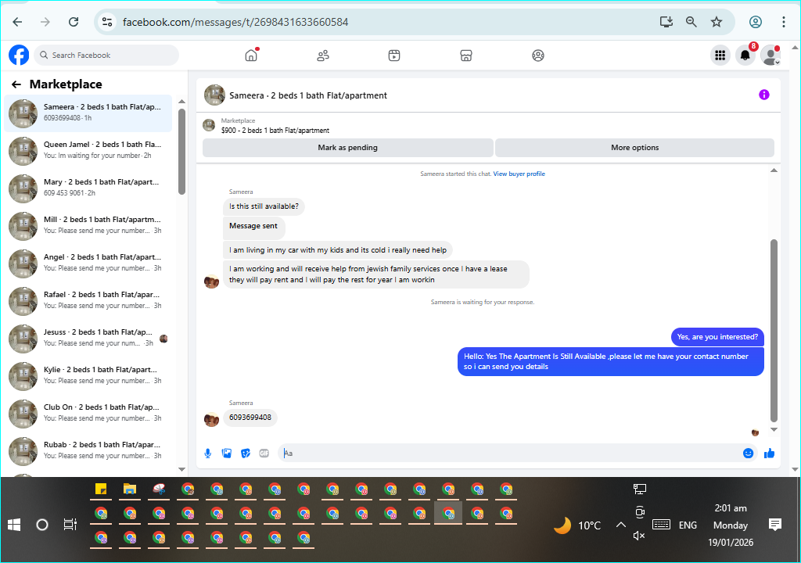The height and width of the screenshot is (563, 801).
Task: Click the 6093699408 message bubble
Action: point(250,418)
